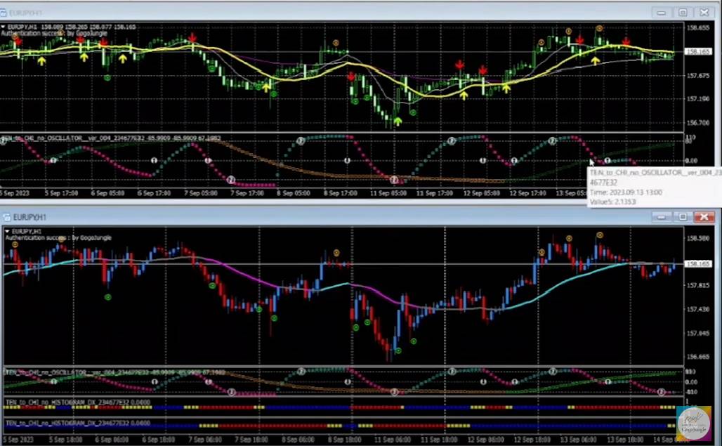Click the 157.675 price level on upper axis
The height and width of the screenshot is (446, 722).
(698, 75)
